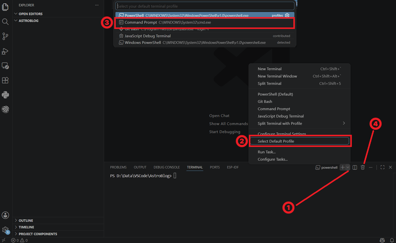396x243 pixels.
Task: Expand the Timeline section
Action: point(58,227)
